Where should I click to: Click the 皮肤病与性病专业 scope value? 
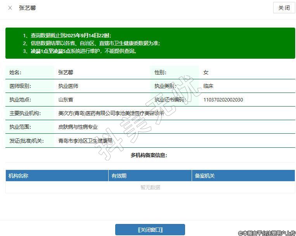coord(78,127)
